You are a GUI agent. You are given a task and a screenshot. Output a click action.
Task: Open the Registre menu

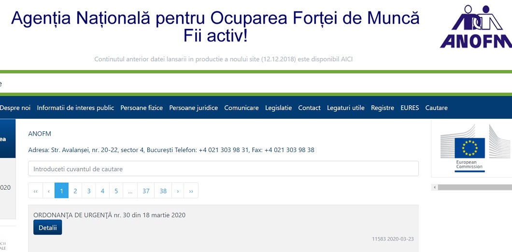[x=383, y=108]
